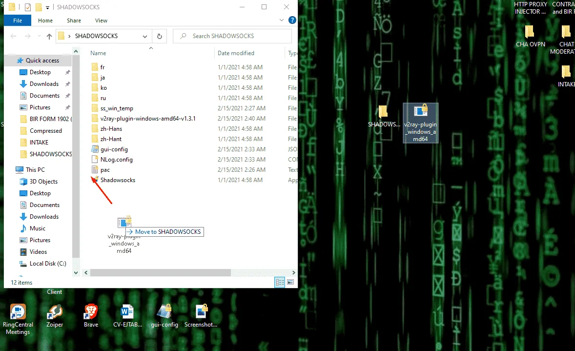Click Quick access in navigation pane
Viewport: 575px width, 351px height.
(42, 60)
